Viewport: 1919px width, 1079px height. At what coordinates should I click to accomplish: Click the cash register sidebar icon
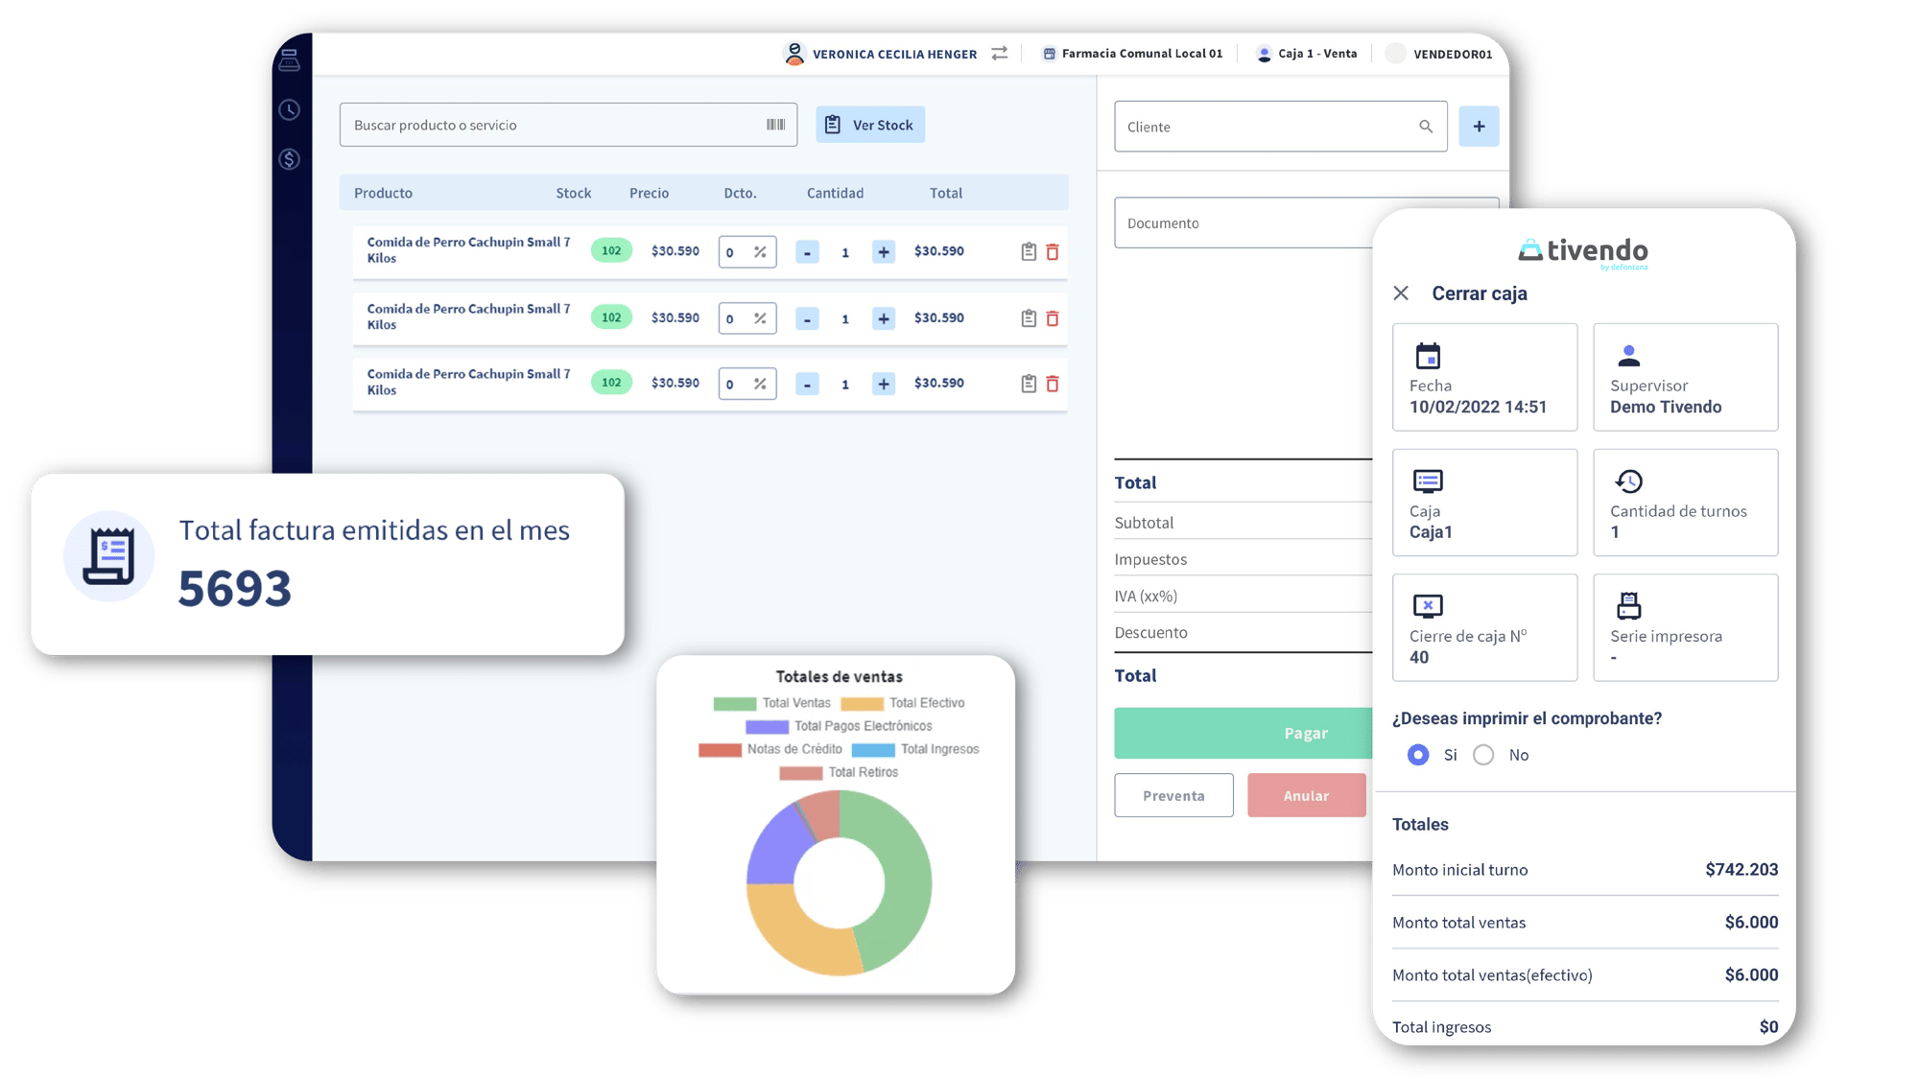(289, 60)
